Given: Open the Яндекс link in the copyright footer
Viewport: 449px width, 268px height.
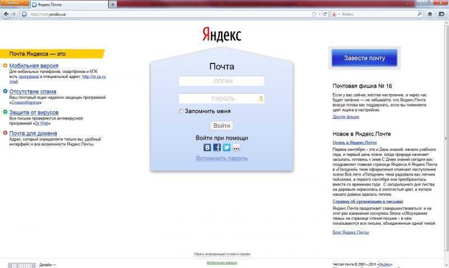Looking at the screenshot, I should pos(385,264).
